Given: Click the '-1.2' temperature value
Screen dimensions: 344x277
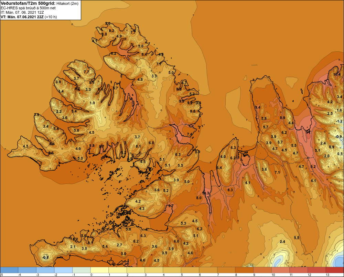Looking at the screenshot, I should tap(339, 121).
